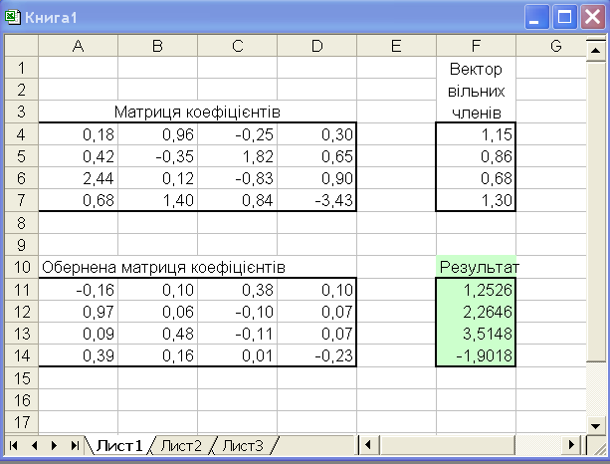
Task: Select result cell 2,2646
Action: (x=477, y=312)
